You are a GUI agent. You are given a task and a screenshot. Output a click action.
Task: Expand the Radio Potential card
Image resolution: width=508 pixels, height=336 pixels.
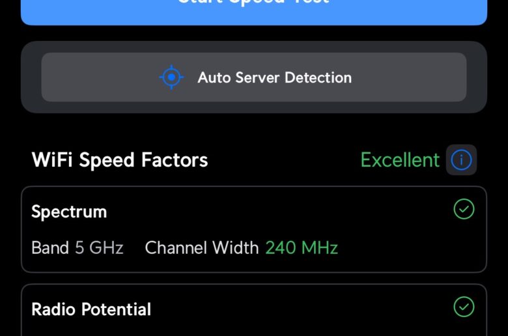pos(254,310)
